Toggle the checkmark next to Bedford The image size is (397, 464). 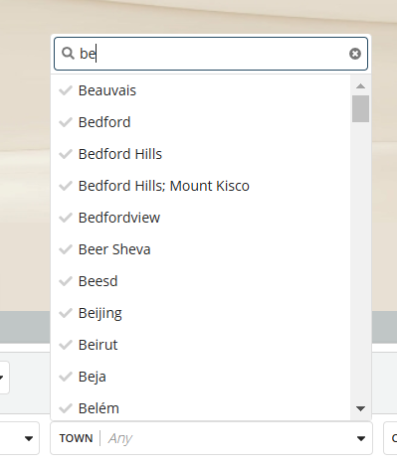click(x=66, y=122)
